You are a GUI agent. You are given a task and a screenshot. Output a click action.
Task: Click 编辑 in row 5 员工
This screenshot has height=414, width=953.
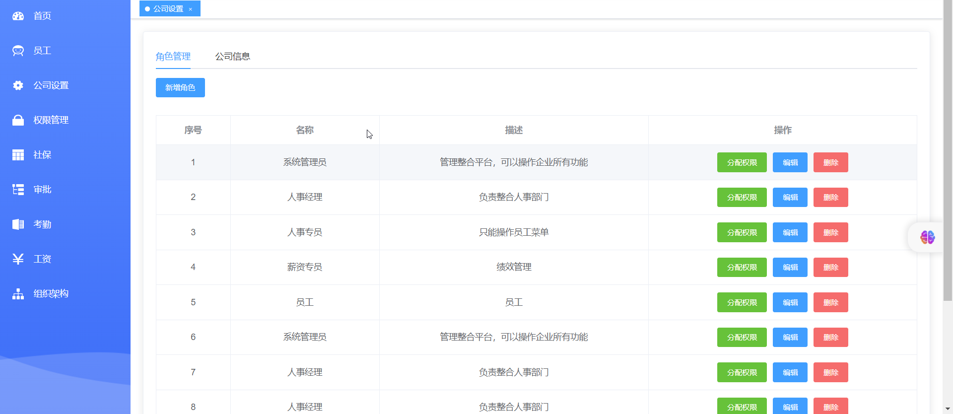(790, 302)
